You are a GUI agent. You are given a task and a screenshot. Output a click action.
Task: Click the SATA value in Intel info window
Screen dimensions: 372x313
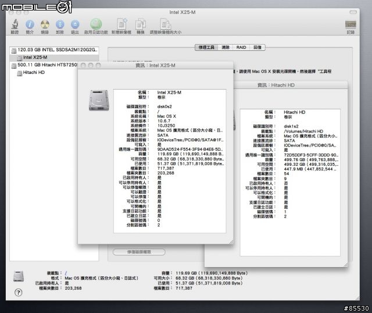point(163,135)
